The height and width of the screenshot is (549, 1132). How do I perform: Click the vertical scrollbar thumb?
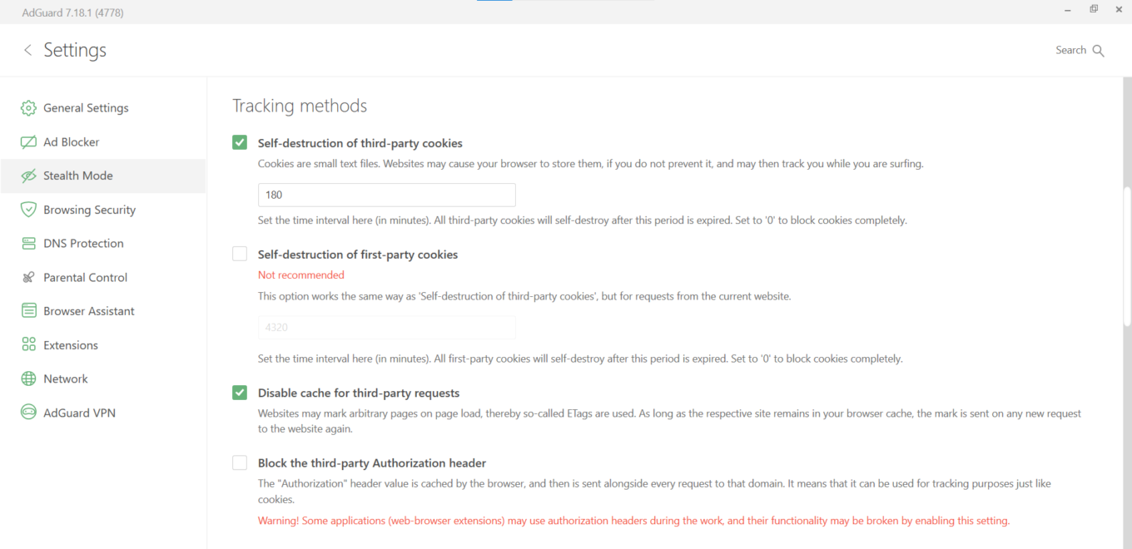coord(1127,258)
